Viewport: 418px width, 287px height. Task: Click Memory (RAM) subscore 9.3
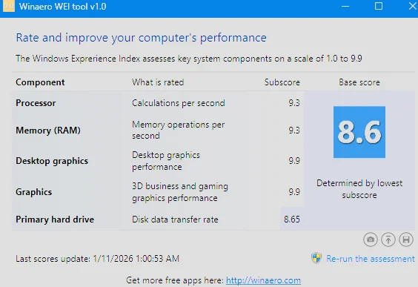click(294, 131)
